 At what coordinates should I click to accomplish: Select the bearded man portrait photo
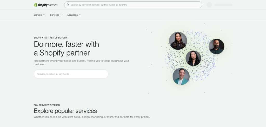[x=216, y=46]
